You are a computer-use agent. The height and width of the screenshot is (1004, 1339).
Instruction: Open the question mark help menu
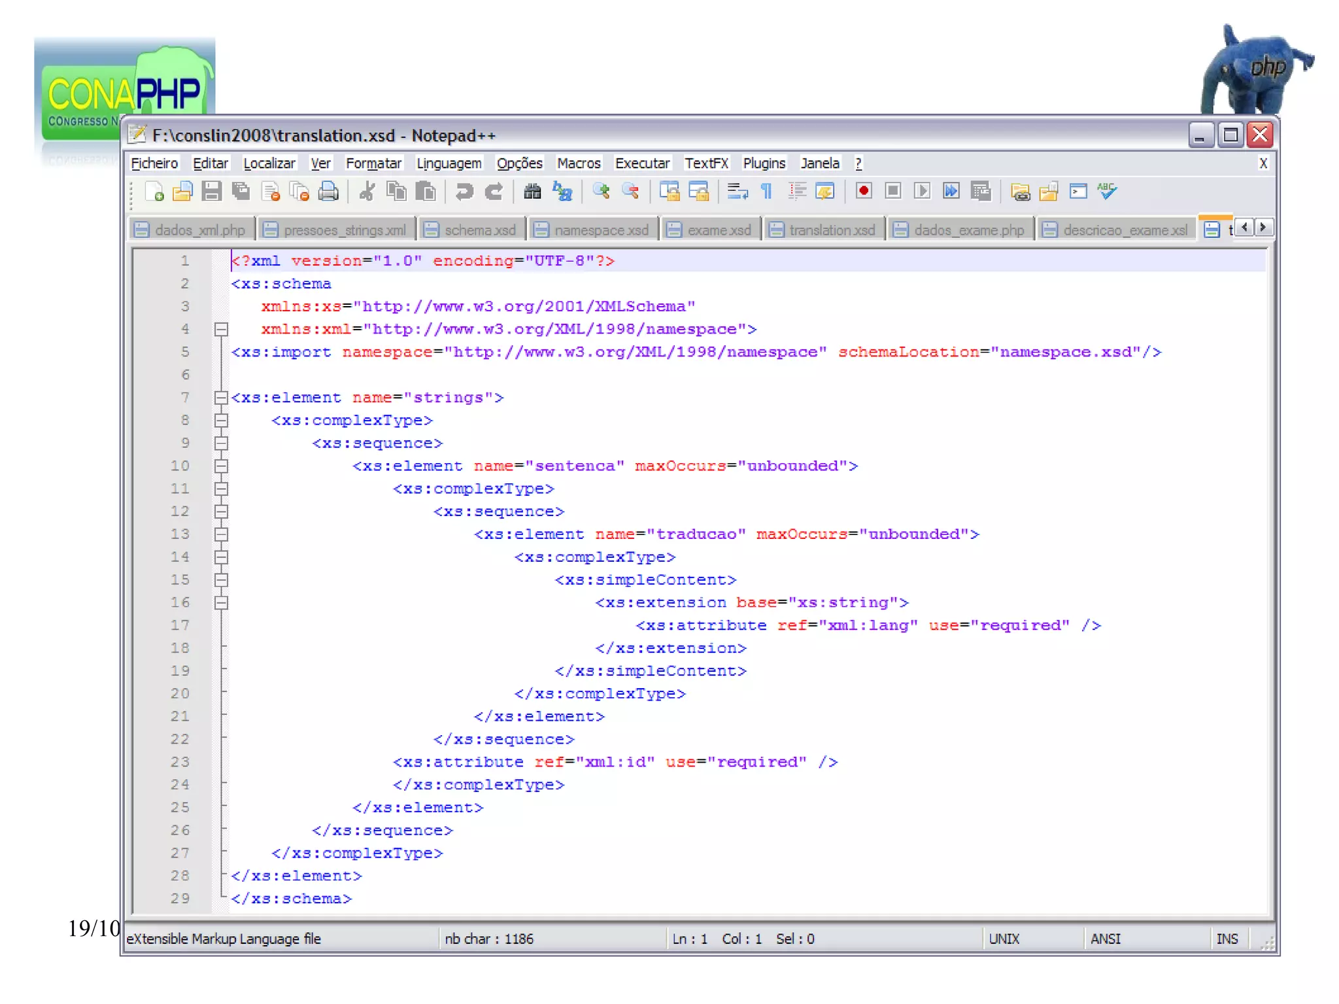pyautogui.click(x=858, y=164)
